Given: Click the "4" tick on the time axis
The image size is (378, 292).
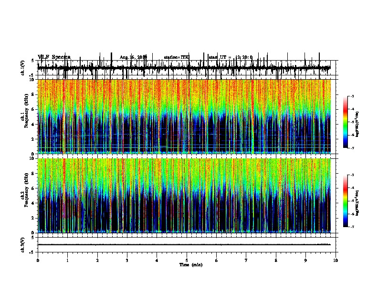Looking at the screenshot, I should [157, 261].
